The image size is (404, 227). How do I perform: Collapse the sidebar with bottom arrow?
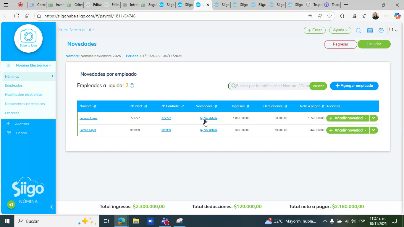[51, 207]
